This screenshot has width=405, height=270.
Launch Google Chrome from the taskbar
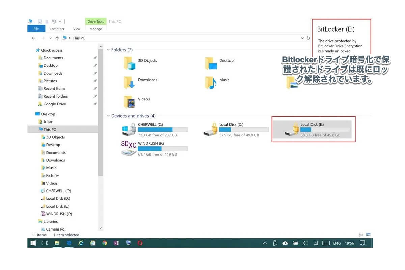(x=104, y=243)
